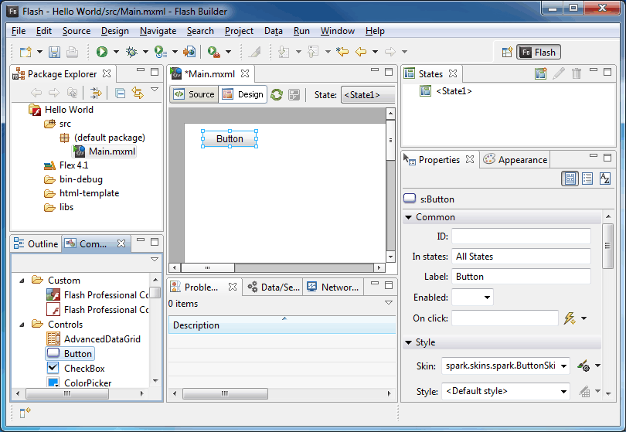This screenshot has width=626, height=432.
Task: Collapse the Common section
Action: [x=408, y=217]
